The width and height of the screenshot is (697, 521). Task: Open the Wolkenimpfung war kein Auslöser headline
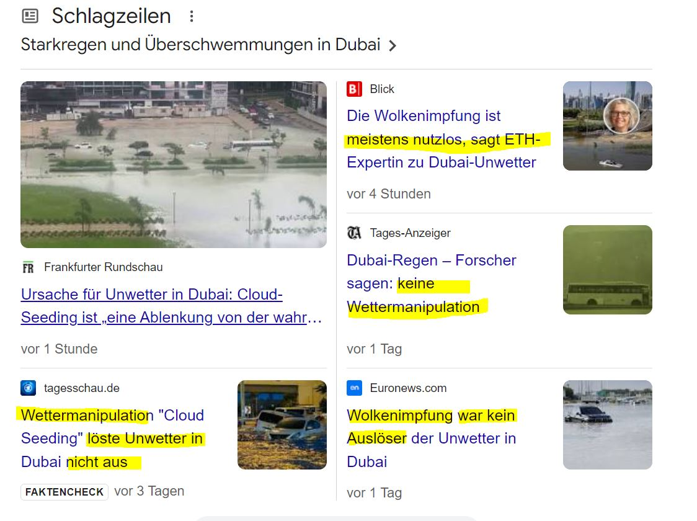click(x=432, y=439)
